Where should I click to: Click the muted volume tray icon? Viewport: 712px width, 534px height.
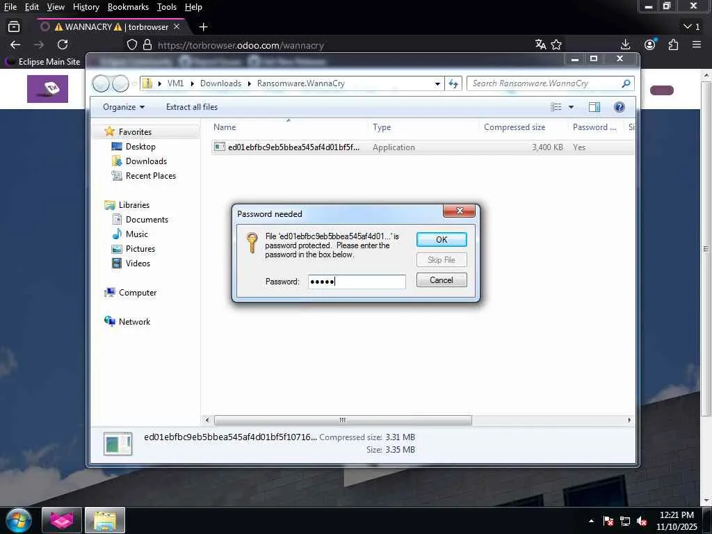[x=642, y=521]
